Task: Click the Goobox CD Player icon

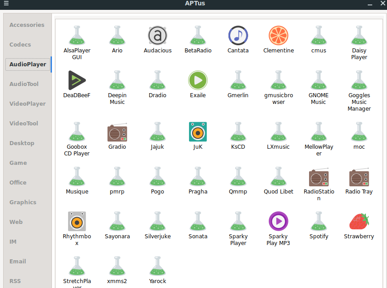Action: (x=77, y=132)
